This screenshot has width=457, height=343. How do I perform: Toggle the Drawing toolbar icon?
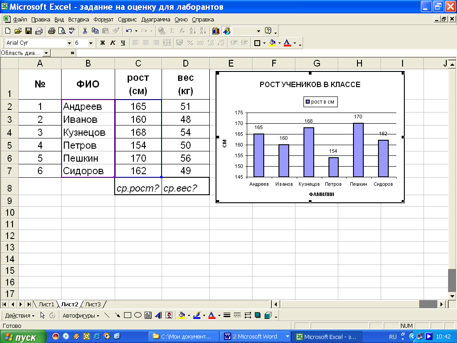(x=226, y=31)
